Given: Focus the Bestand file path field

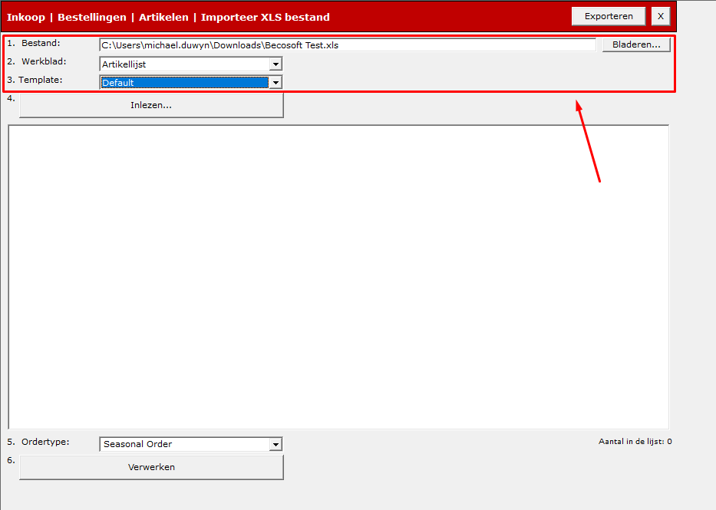Looking at the screenshot, I should click(x=348, y=44).
